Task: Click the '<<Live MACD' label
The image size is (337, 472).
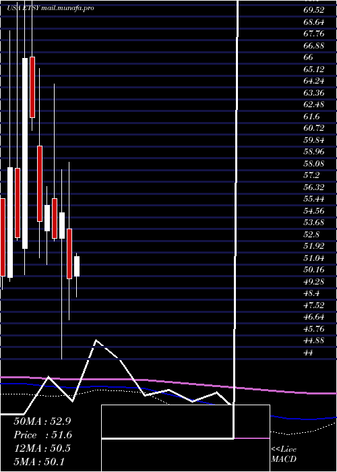Action: pos(284,454)
